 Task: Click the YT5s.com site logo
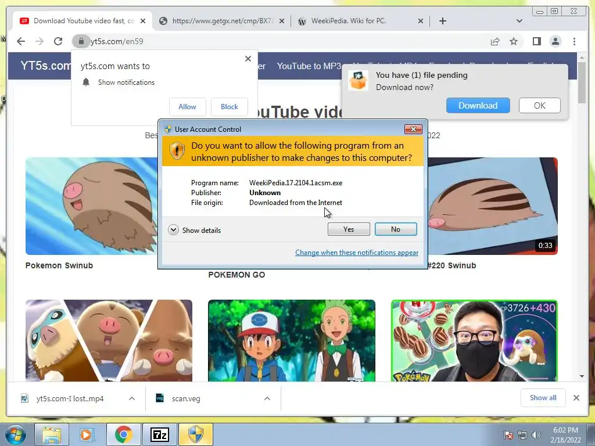(45, 66)
